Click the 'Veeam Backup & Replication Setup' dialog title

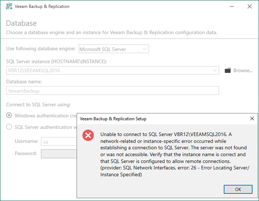point(113,119)
